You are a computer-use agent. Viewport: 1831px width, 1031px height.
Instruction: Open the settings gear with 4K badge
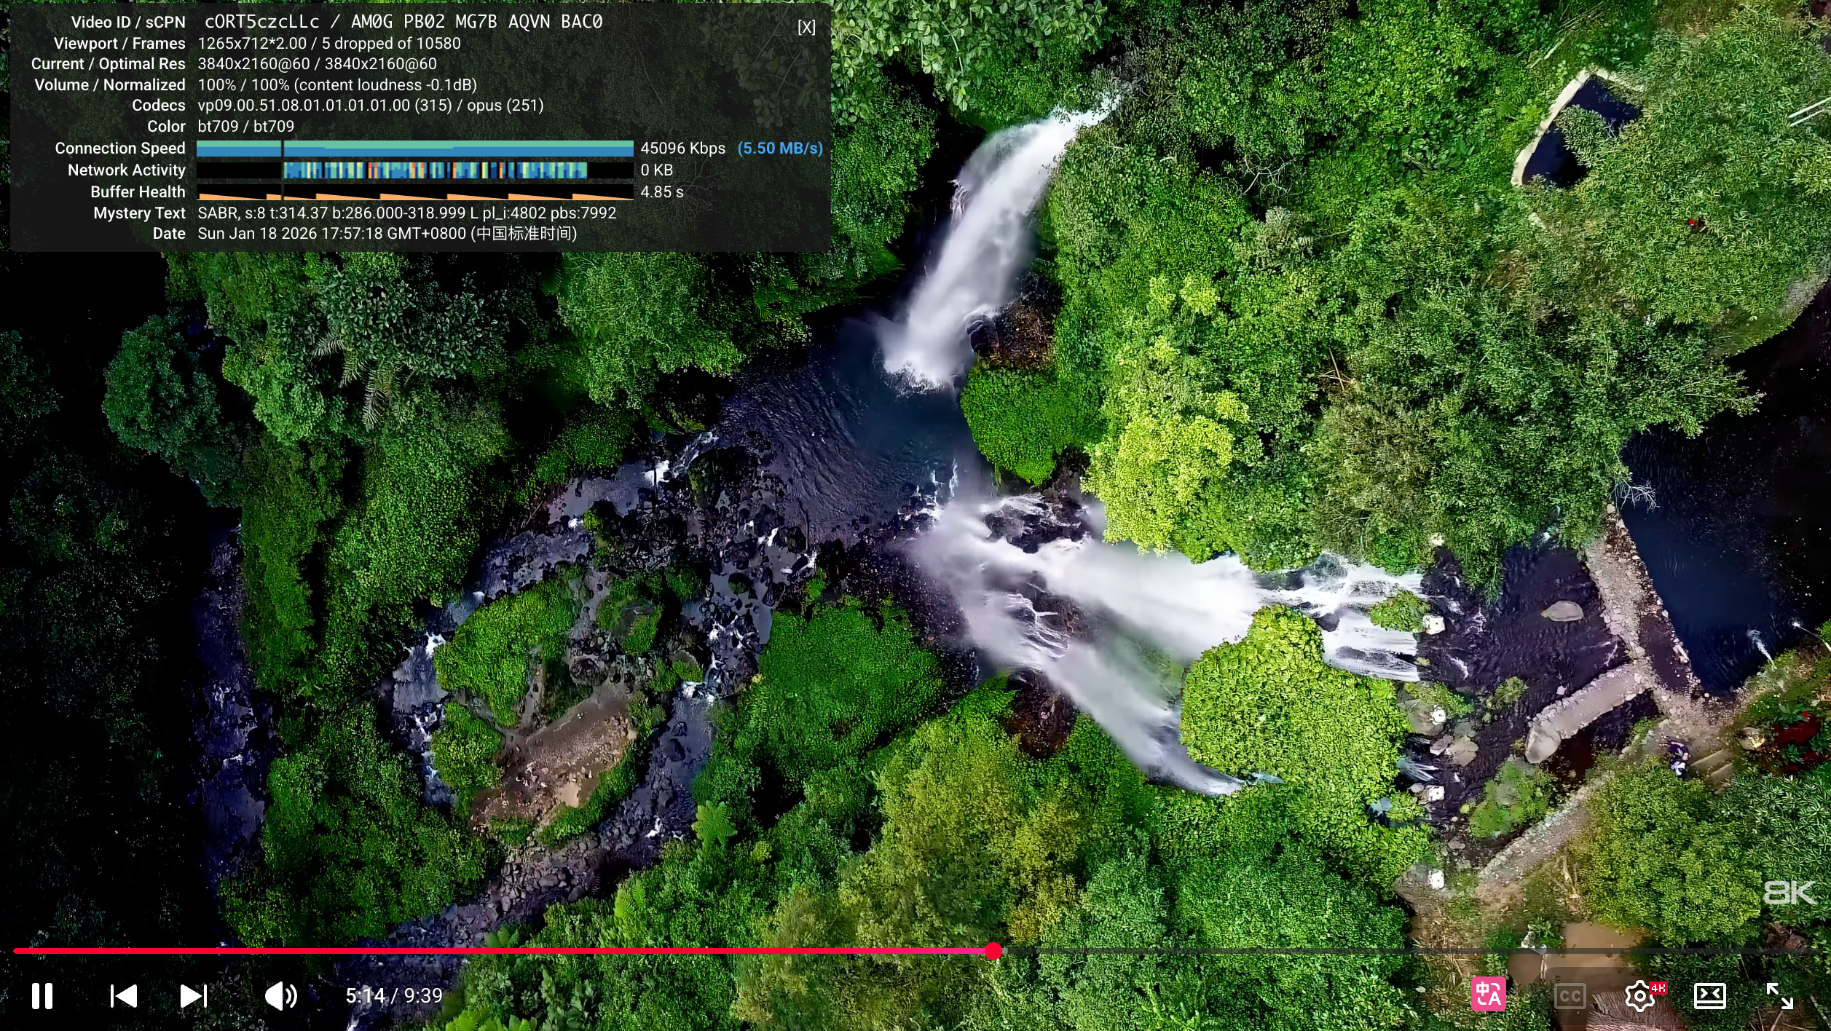pyautogui.click(x=1640, y=995)
